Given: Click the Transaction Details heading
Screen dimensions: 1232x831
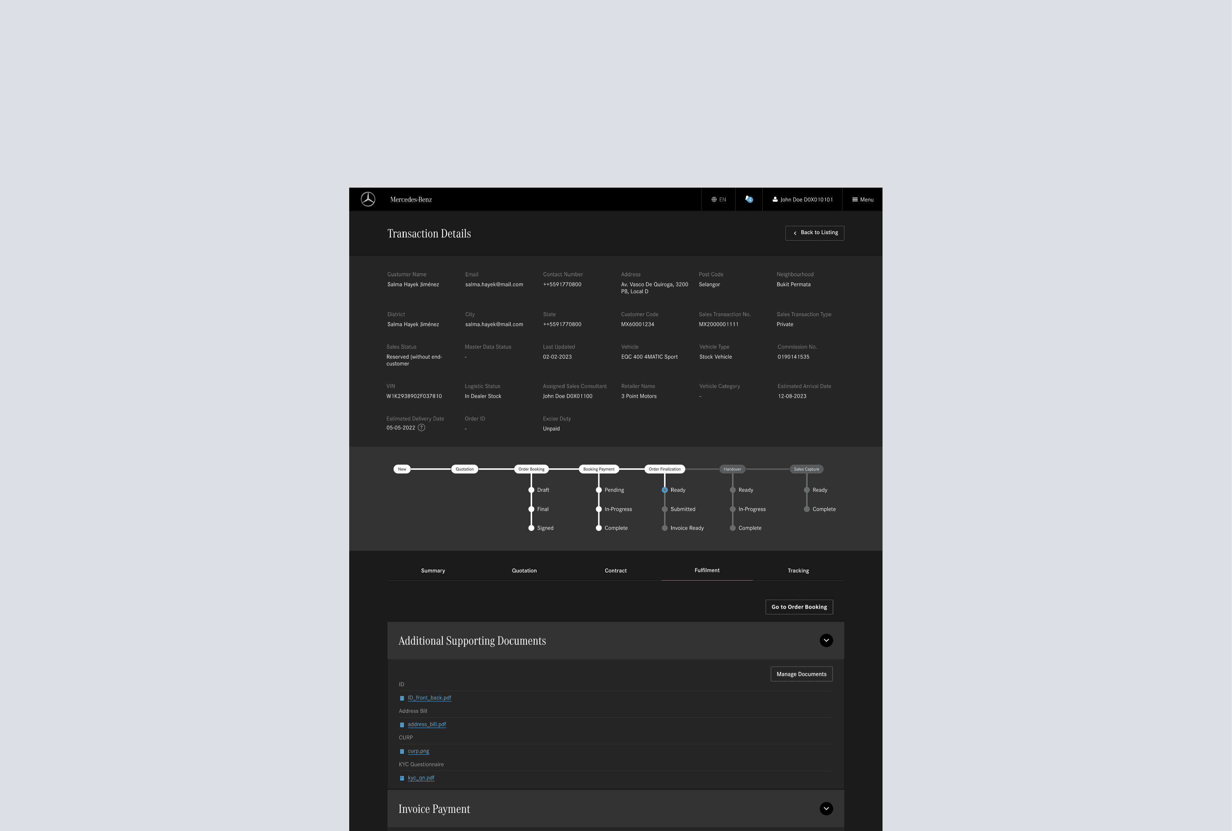Looking at the screenshot, I should [429, 234].
